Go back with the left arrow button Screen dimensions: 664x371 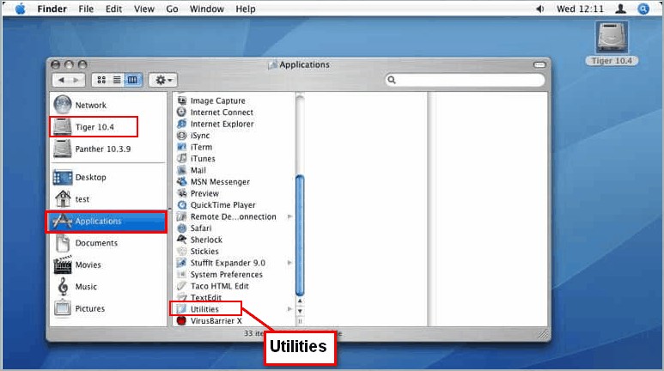[x=61, y=80]
